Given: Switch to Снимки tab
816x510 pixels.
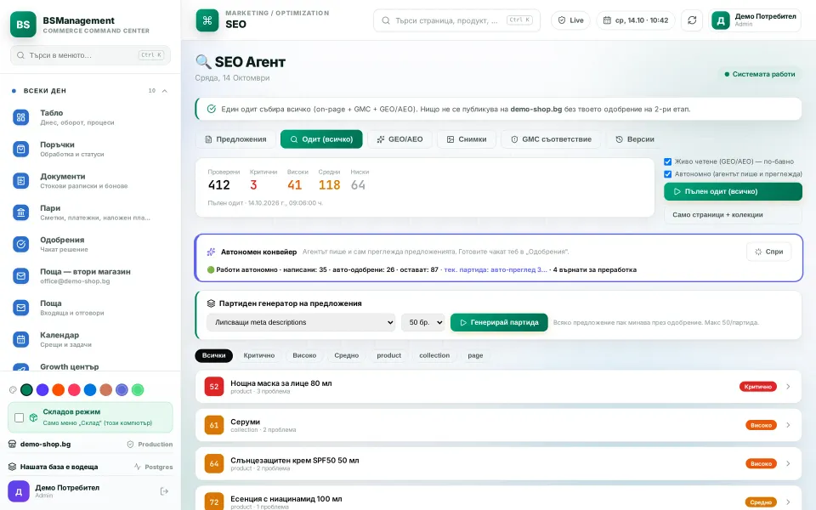Looking at the screenshot, I should (467, 139).
